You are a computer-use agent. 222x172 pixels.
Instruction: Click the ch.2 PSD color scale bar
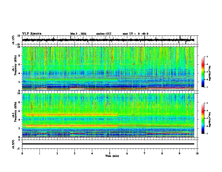click(203, 118)
